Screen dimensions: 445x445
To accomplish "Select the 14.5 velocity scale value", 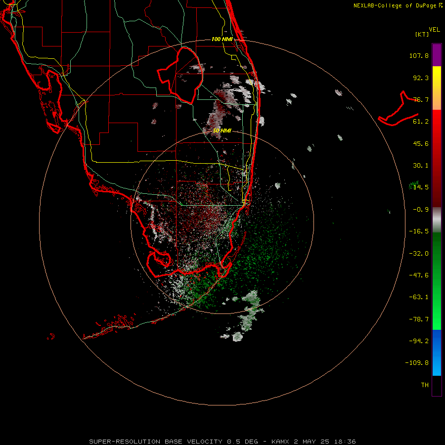I will pyautogui.click(x=421, y=187).
